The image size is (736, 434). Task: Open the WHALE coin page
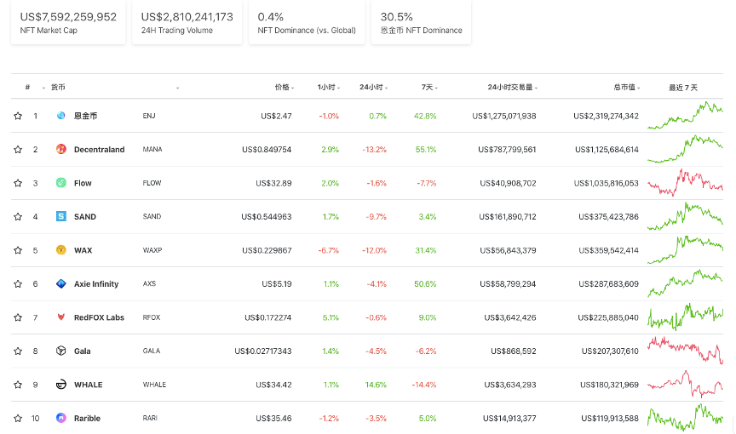coord(89,385)
